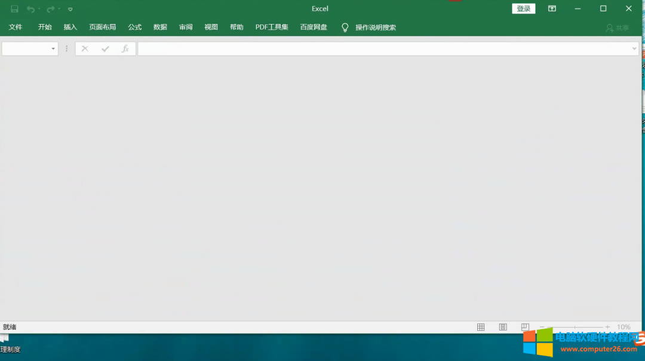Click the 操作说明搜索 lightbulb icon
Image resolution: width=645 pixels, height=361 pixels.
point(345,27)
